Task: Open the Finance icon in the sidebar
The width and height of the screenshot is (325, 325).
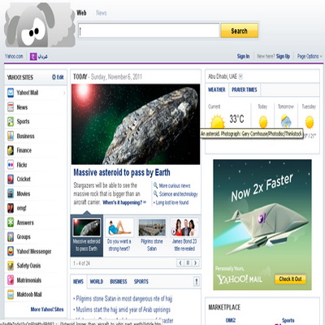Action: tap(11, 150)
